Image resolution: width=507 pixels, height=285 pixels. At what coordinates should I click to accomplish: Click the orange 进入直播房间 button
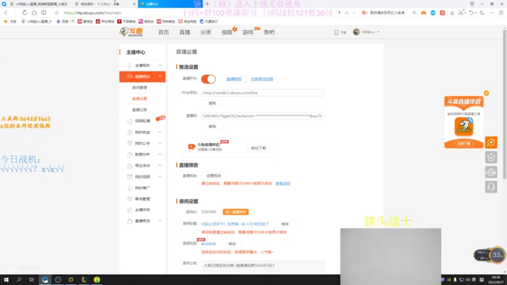point(236,212)
